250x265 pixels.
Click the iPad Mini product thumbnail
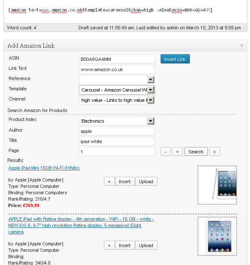(x=217, y=185)
